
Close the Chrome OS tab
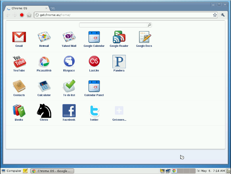click(46, 8)
